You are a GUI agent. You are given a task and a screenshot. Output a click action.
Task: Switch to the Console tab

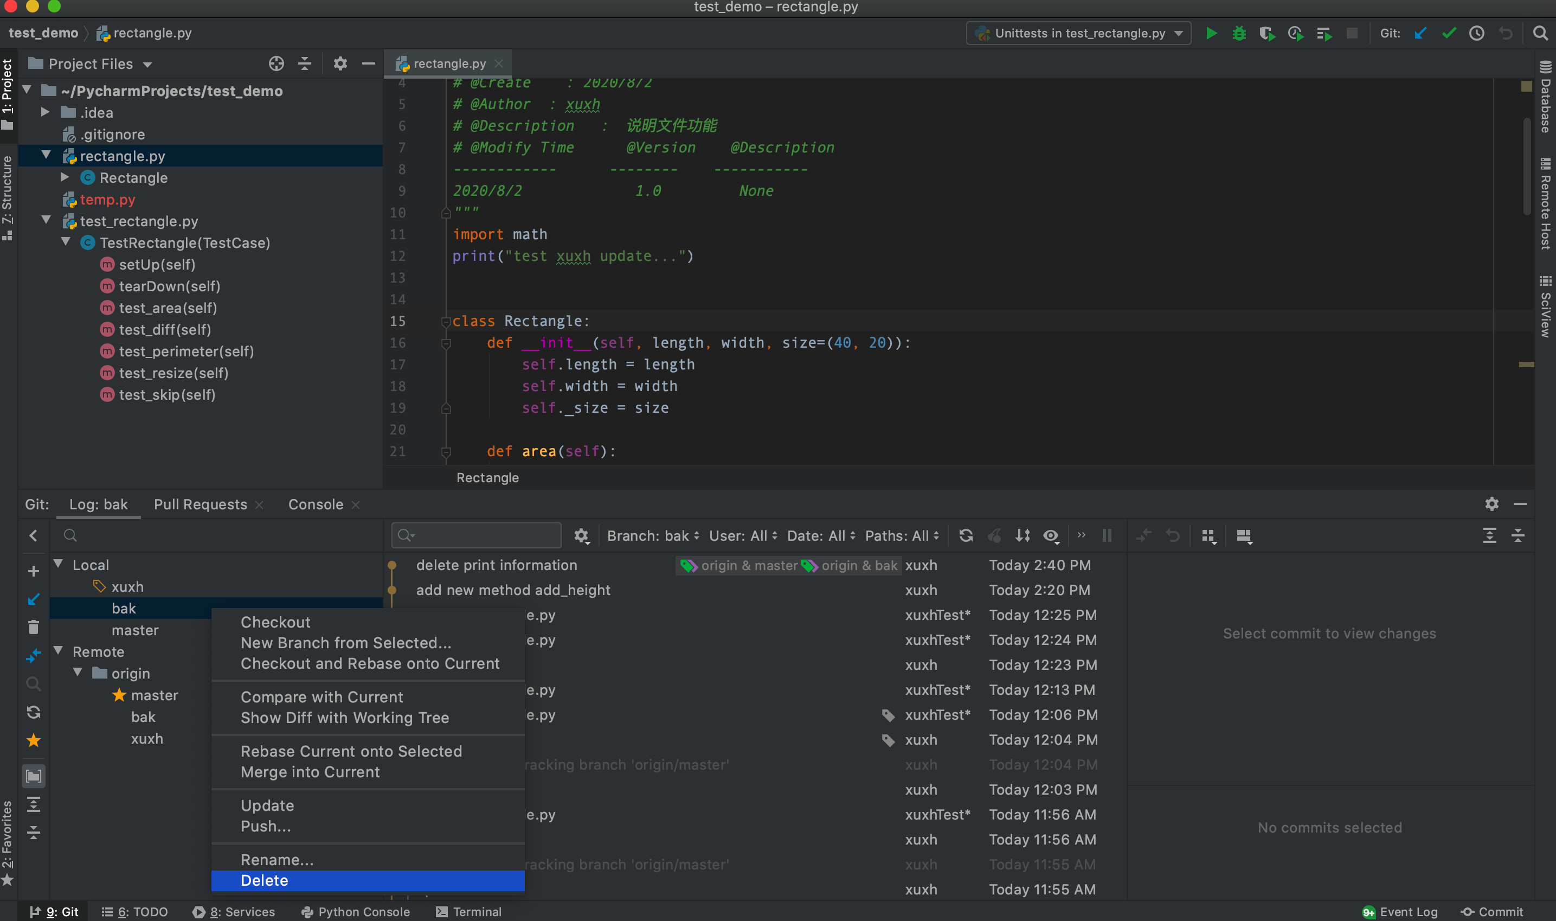point(316,504)
